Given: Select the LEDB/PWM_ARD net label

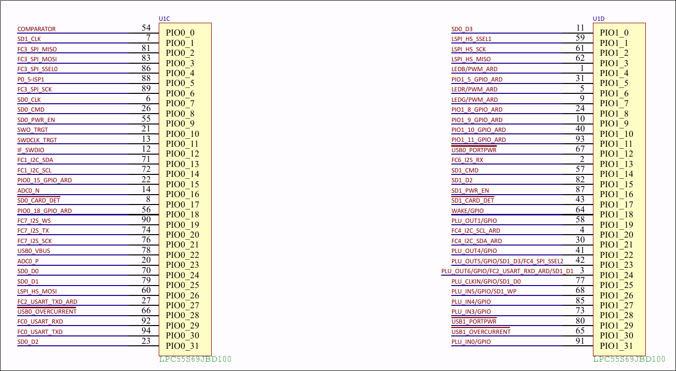Looking at the screenshot, I should pyautogui.click(x=474, y=69).
